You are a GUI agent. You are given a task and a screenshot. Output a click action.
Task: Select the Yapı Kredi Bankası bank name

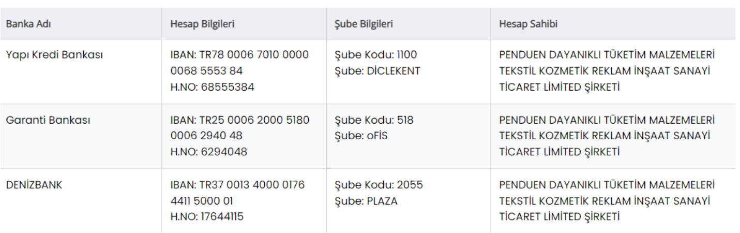[53, 55]
